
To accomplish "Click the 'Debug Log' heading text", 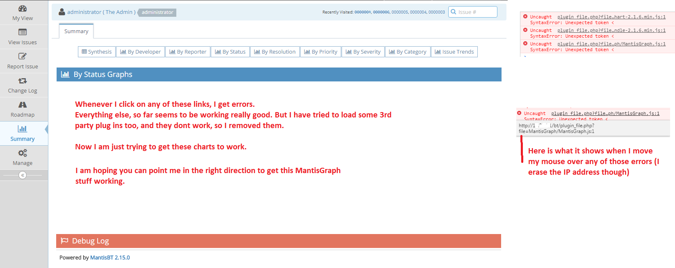I will pos(91,241).
